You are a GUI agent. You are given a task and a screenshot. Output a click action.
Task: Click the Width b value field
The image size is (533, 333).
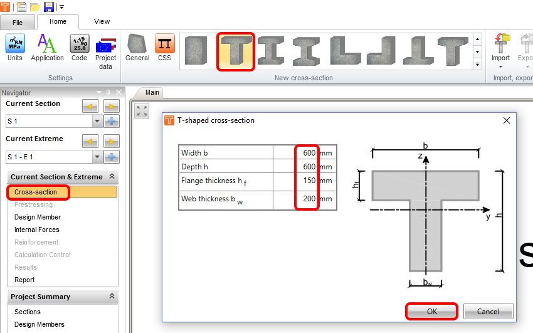(295, 153)
